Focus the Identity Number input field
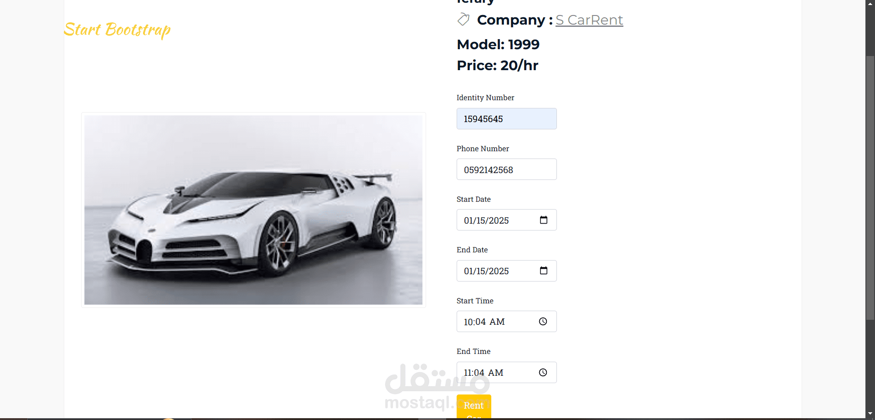Image resolution: width=875 pixels, height=420 pixels. [x=507, y=119]
